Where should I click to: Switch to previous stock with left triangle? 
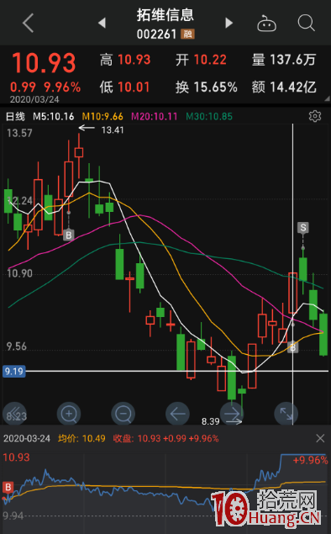(102, 23)
